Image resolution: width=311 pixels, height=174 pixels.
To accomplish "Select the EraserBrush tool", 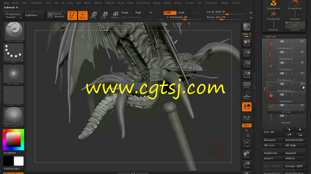I will (x=295, y=5).
